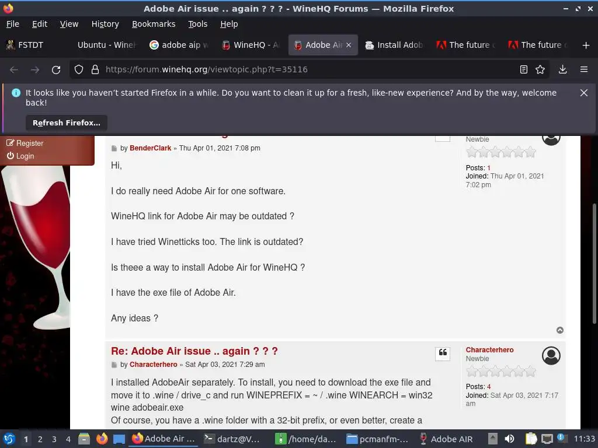598x448 pixels.
Task: Open the tracking protection shield icon
Action: pyautogui.click(x=79, y=69)
